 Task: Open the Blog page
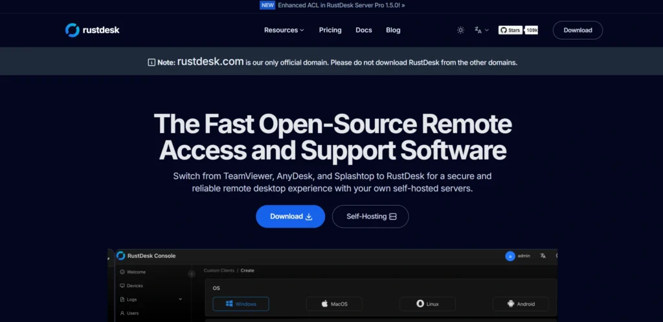pos(393,30)
